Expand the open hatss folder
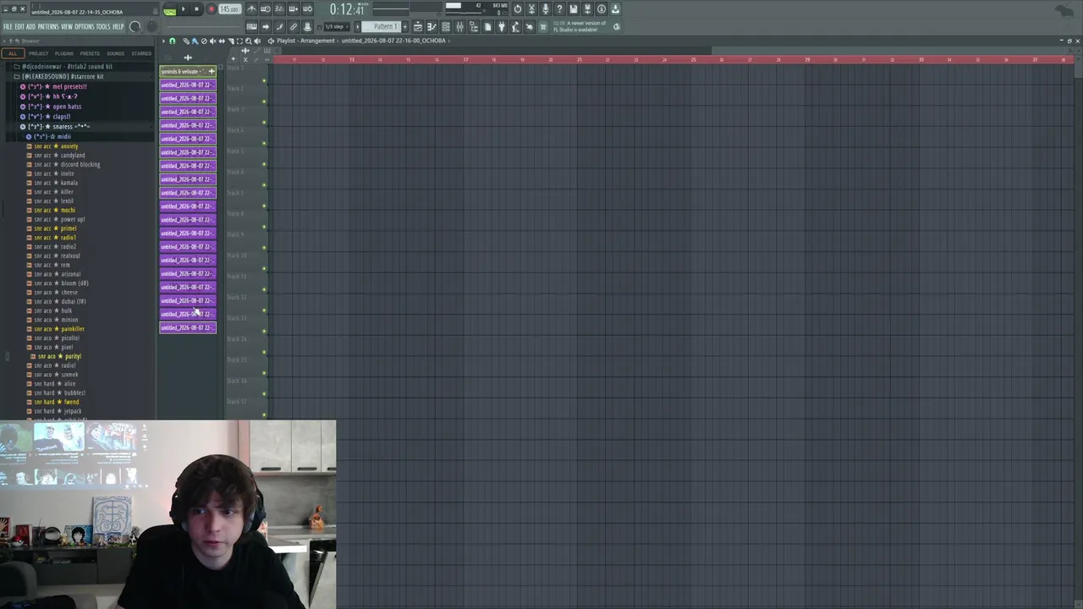This screenshot has width=1083, height=609. click(52, 107)
